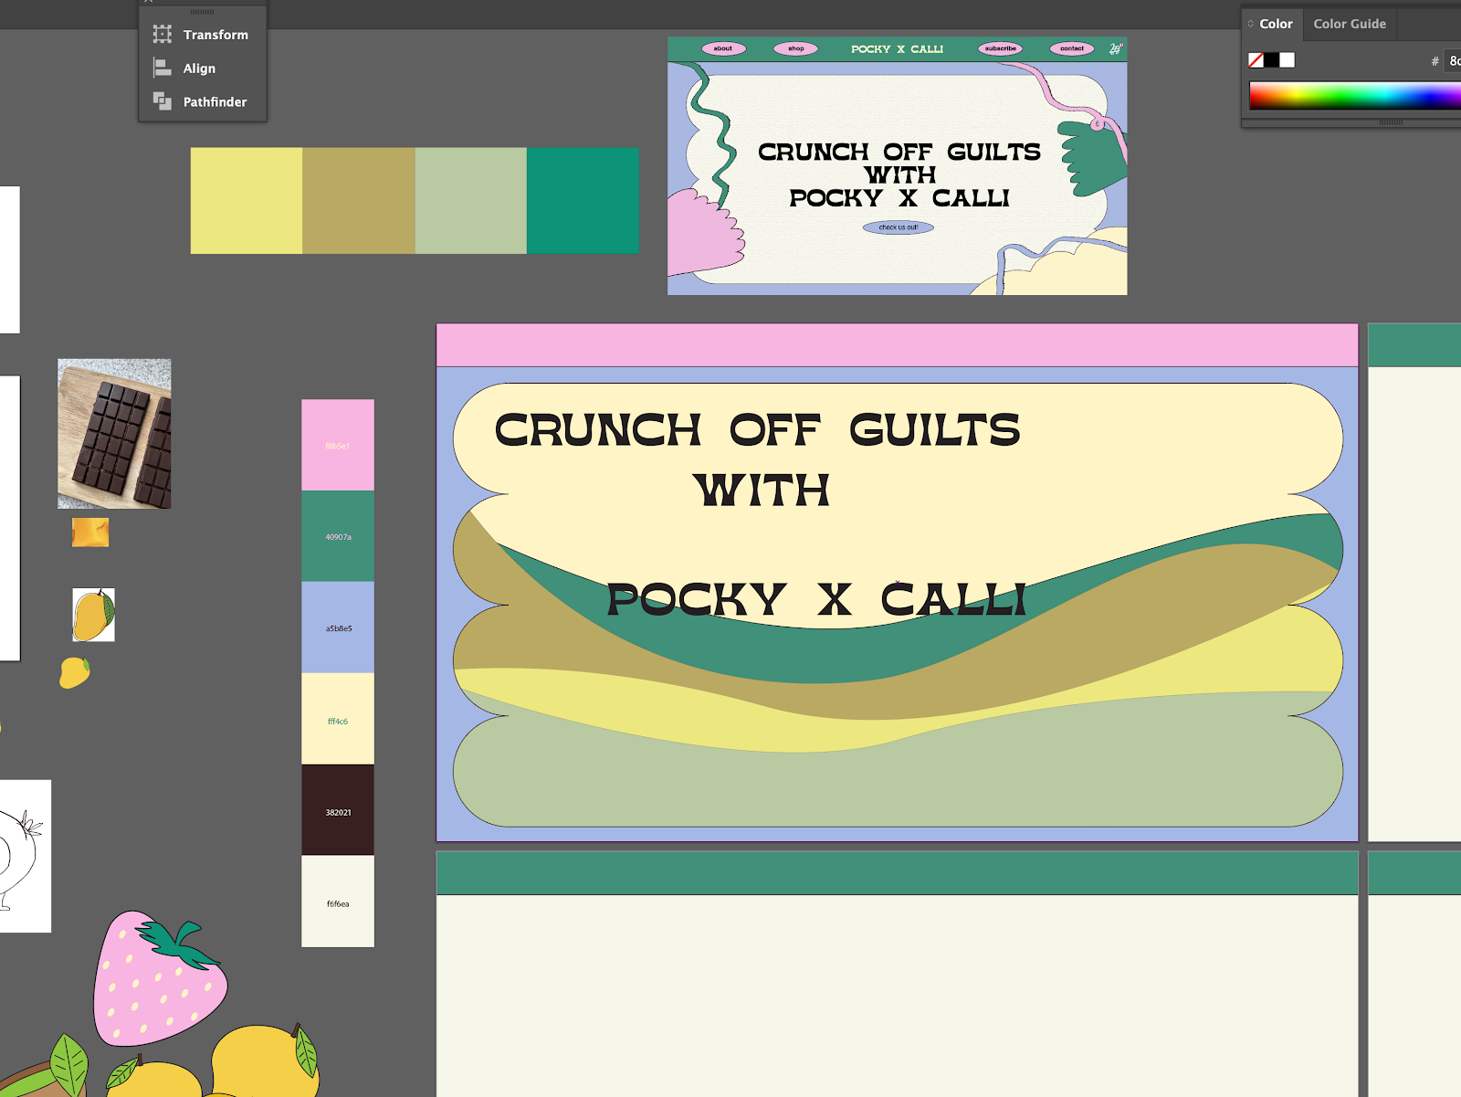Select the sage green palette square
1461x1097 pixels.
(471, 201)
